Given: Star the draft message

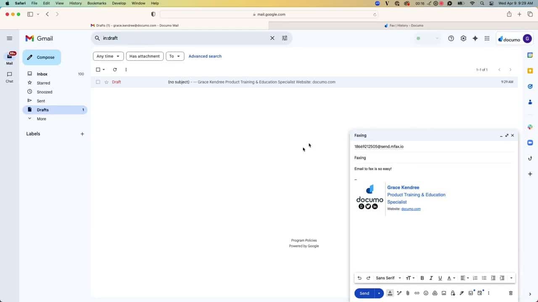Looking at the screenshot, I should (x=106, y=82).
